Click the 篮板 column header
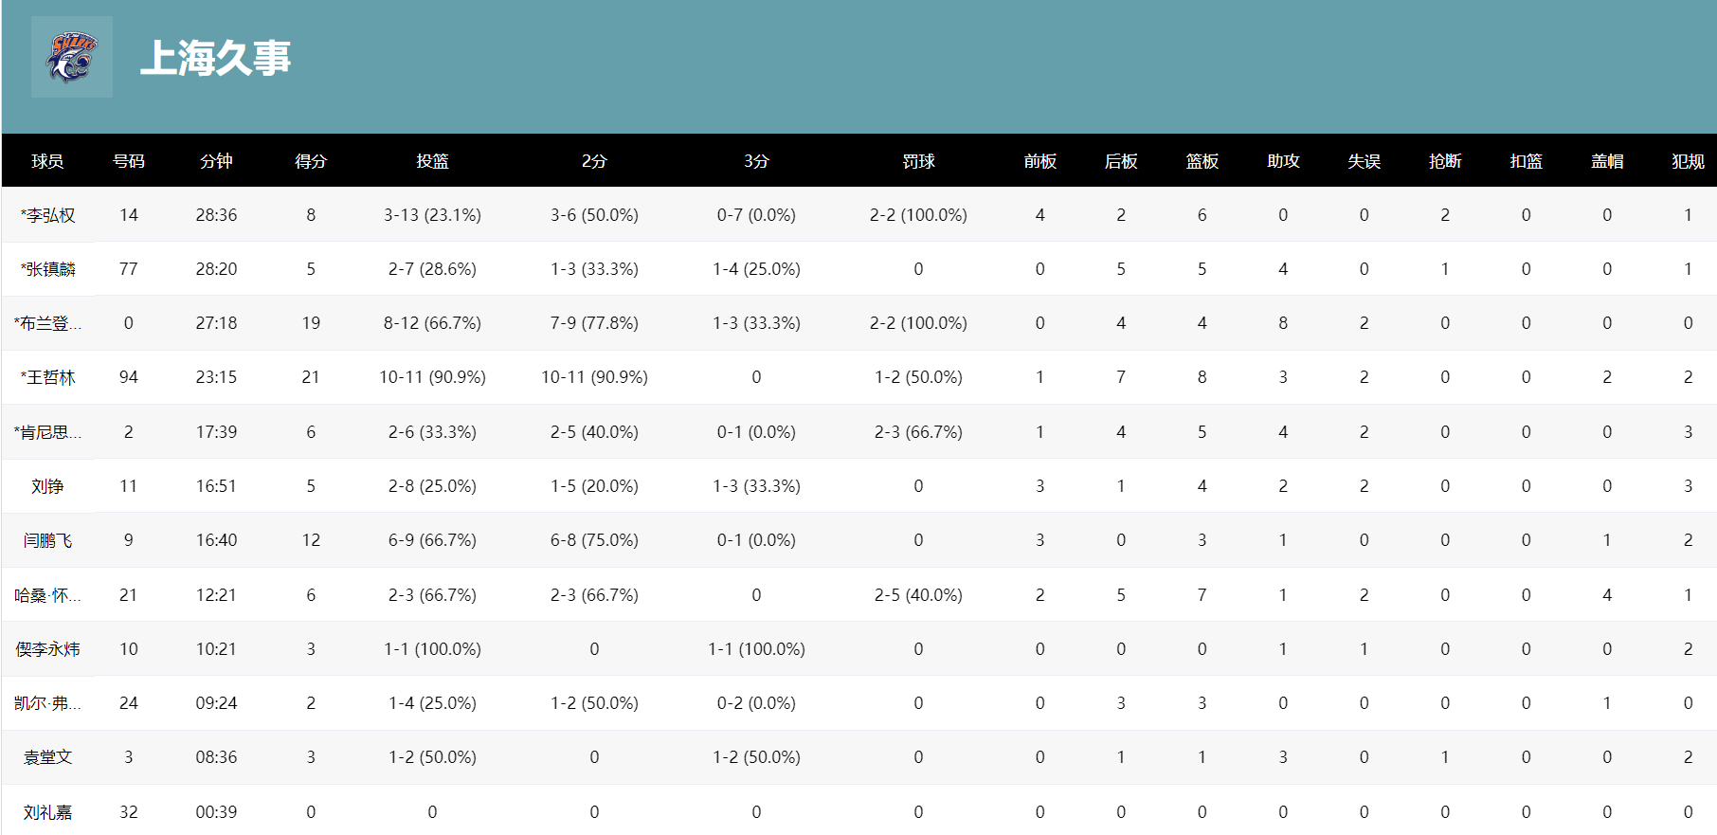The image size is (1717, 835). point(1202,161)
